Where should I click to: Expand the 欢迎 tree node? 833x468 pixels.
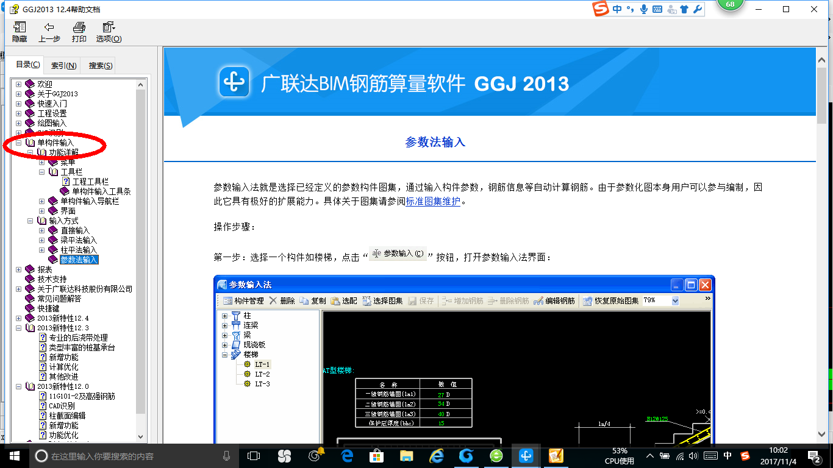click(18, 84)
